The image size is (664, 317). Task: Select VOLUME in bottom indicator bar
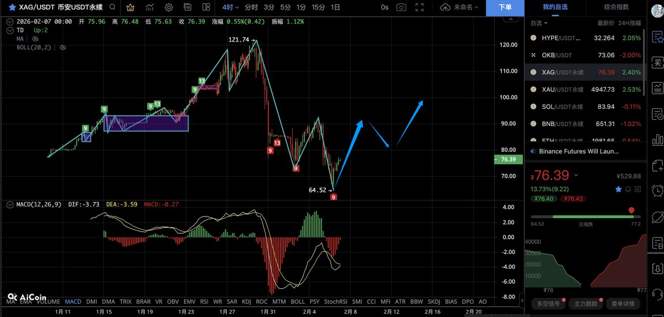(47, 302)
